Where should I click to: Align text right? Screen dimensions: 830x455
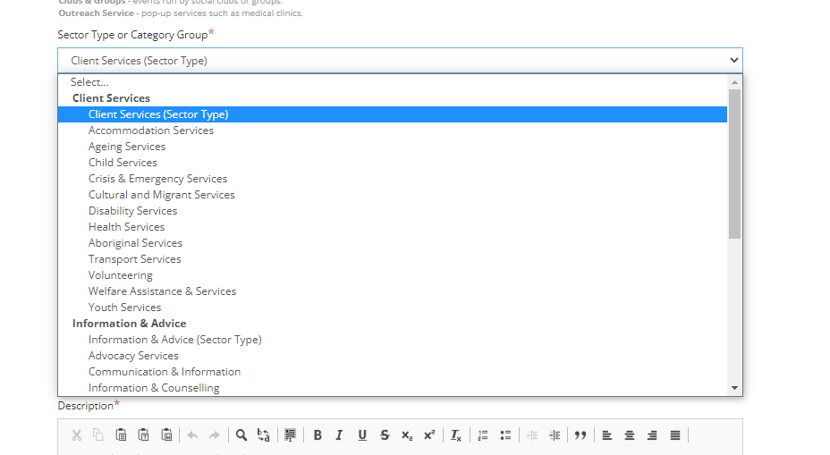(x=652, y=435)
